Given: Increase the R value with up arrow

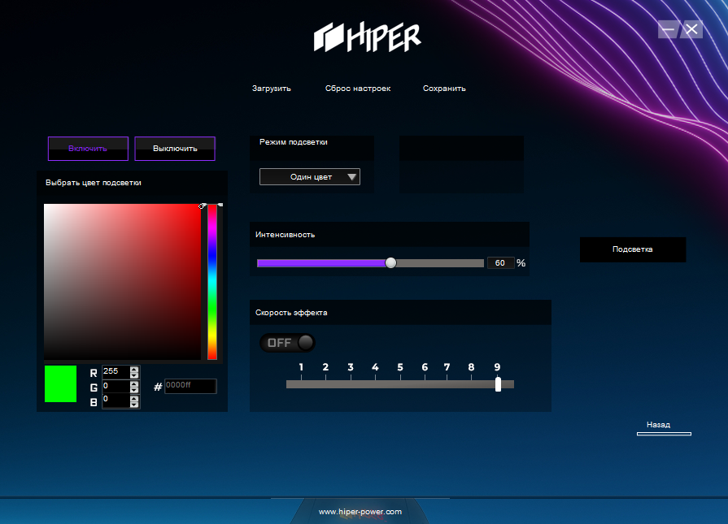Looking at the screenshot, I should pyautogui.click(x=135, y=369).
